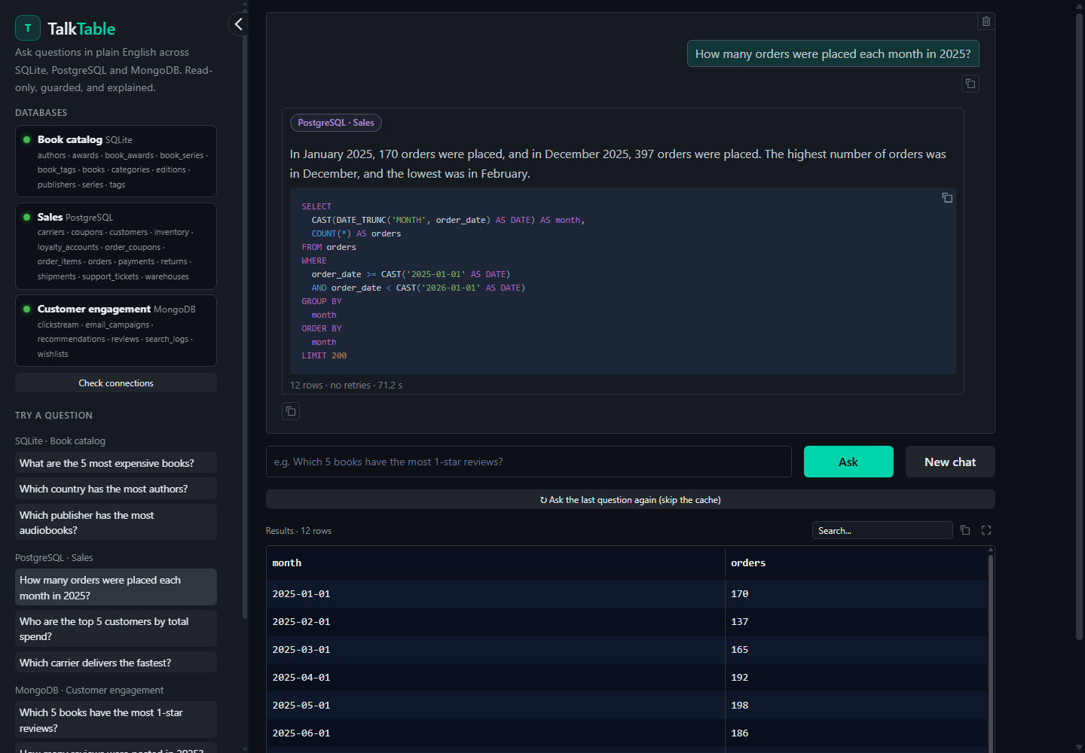Copy the user question below its bubble

[970, 84]
